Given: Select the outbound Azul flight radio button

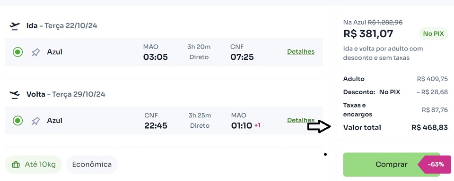Looking at the screenshot, I should [x=17, y=52].
